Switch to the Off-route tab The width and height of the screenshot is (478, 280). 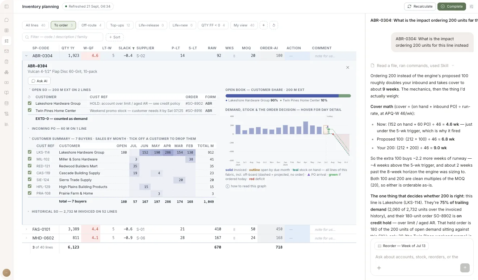pos(91,25)
